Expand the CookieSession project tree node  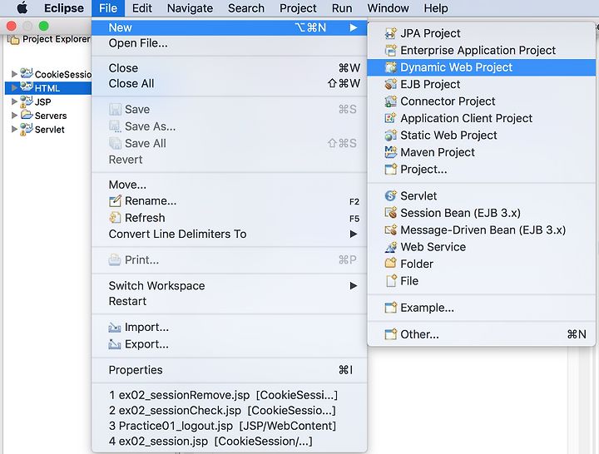tap(14, 74)
